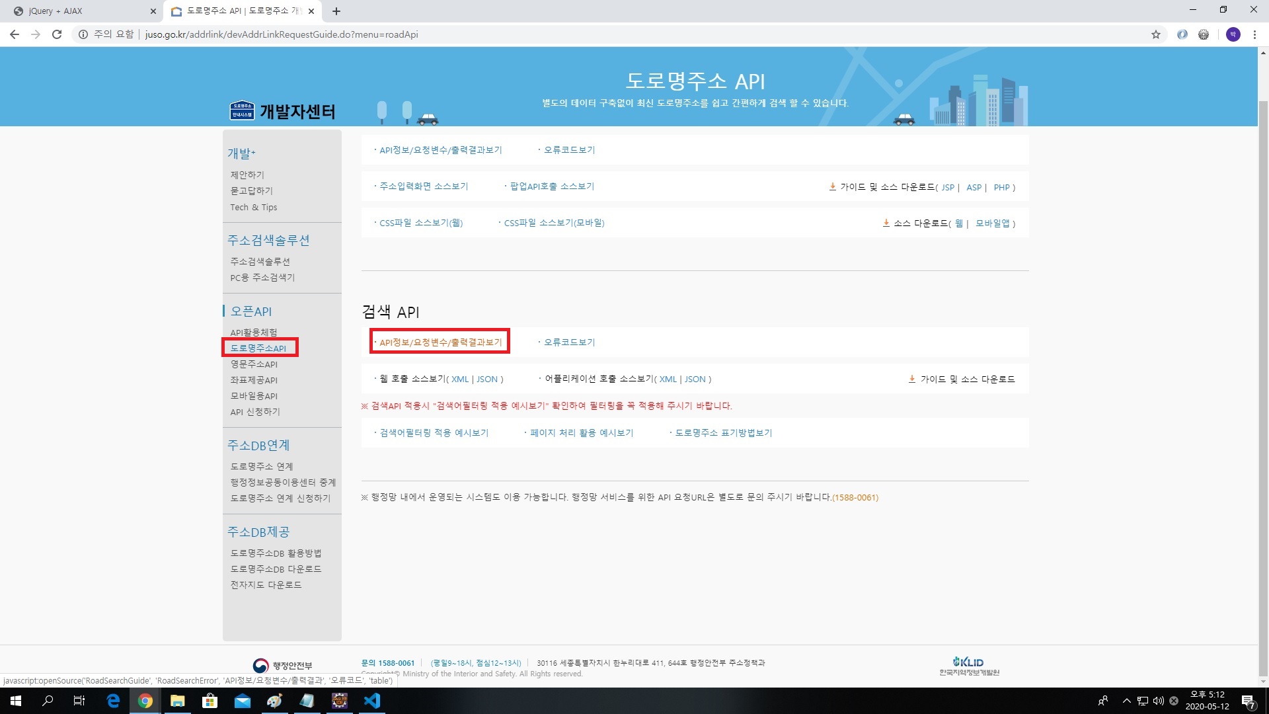
Task: Open 도로명주소API in the sidebar
Action: (258, 348)
